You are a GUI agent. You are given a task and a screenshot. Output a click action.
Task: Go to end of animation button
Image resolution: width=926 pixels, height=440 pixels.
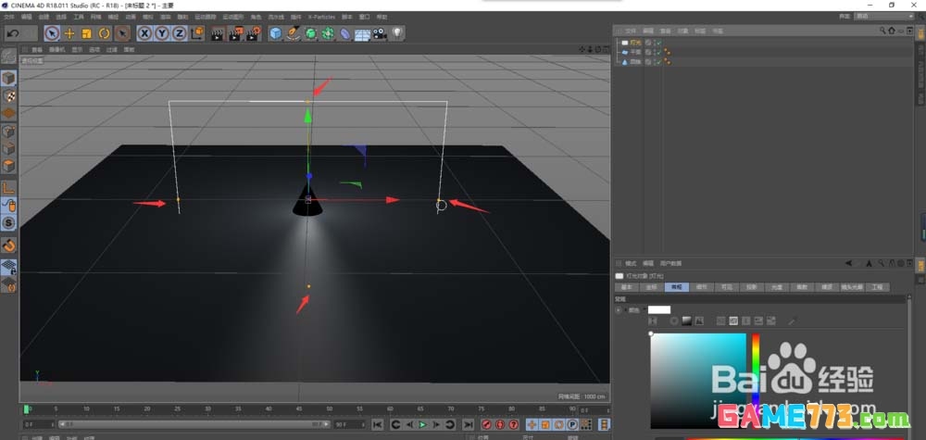click(468, 424)
